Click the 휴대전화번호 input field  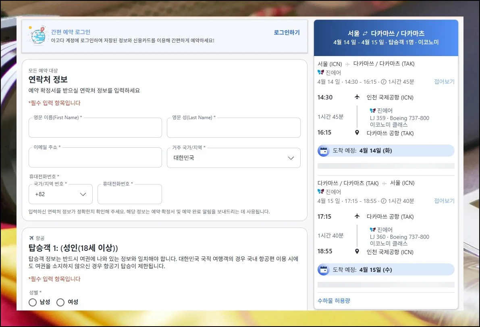(129, 194)
